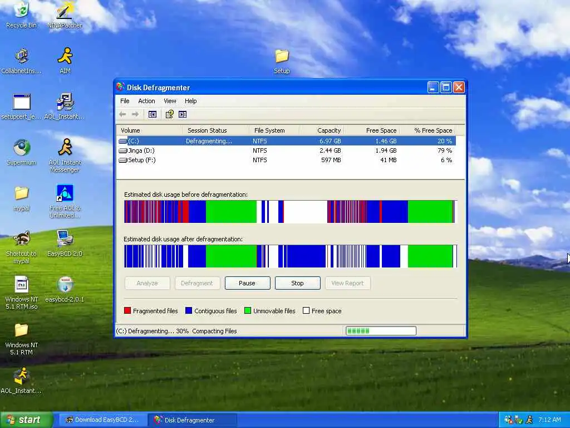This screenshot has height=428, width=570.
Task: Select the Setup (F:) volume row
Action: click(286, 160)
